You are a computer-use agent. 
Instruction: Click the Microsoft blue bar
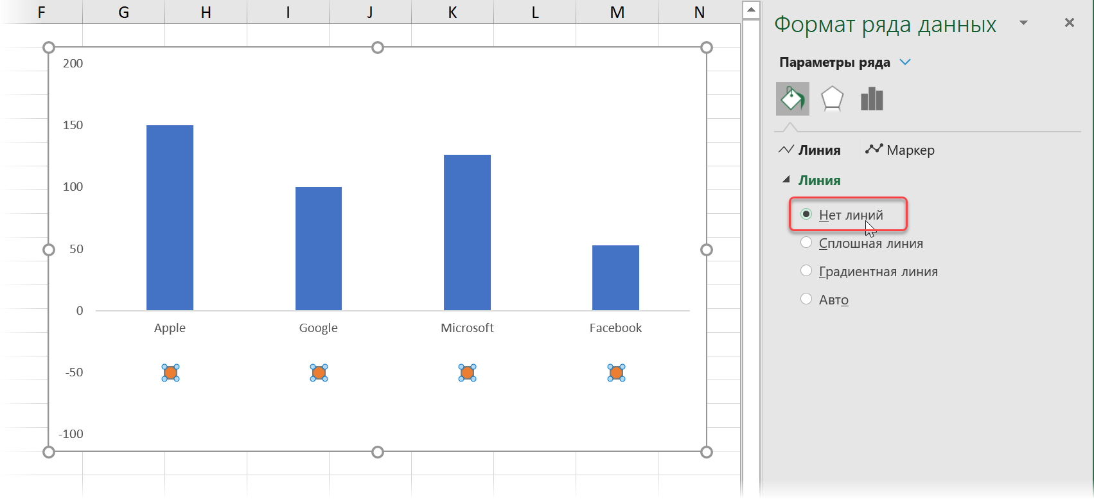tap(467, 232)
